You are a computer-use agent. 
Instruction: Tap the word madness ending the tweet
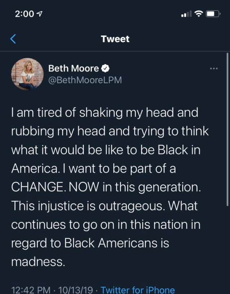click(38, 262)
